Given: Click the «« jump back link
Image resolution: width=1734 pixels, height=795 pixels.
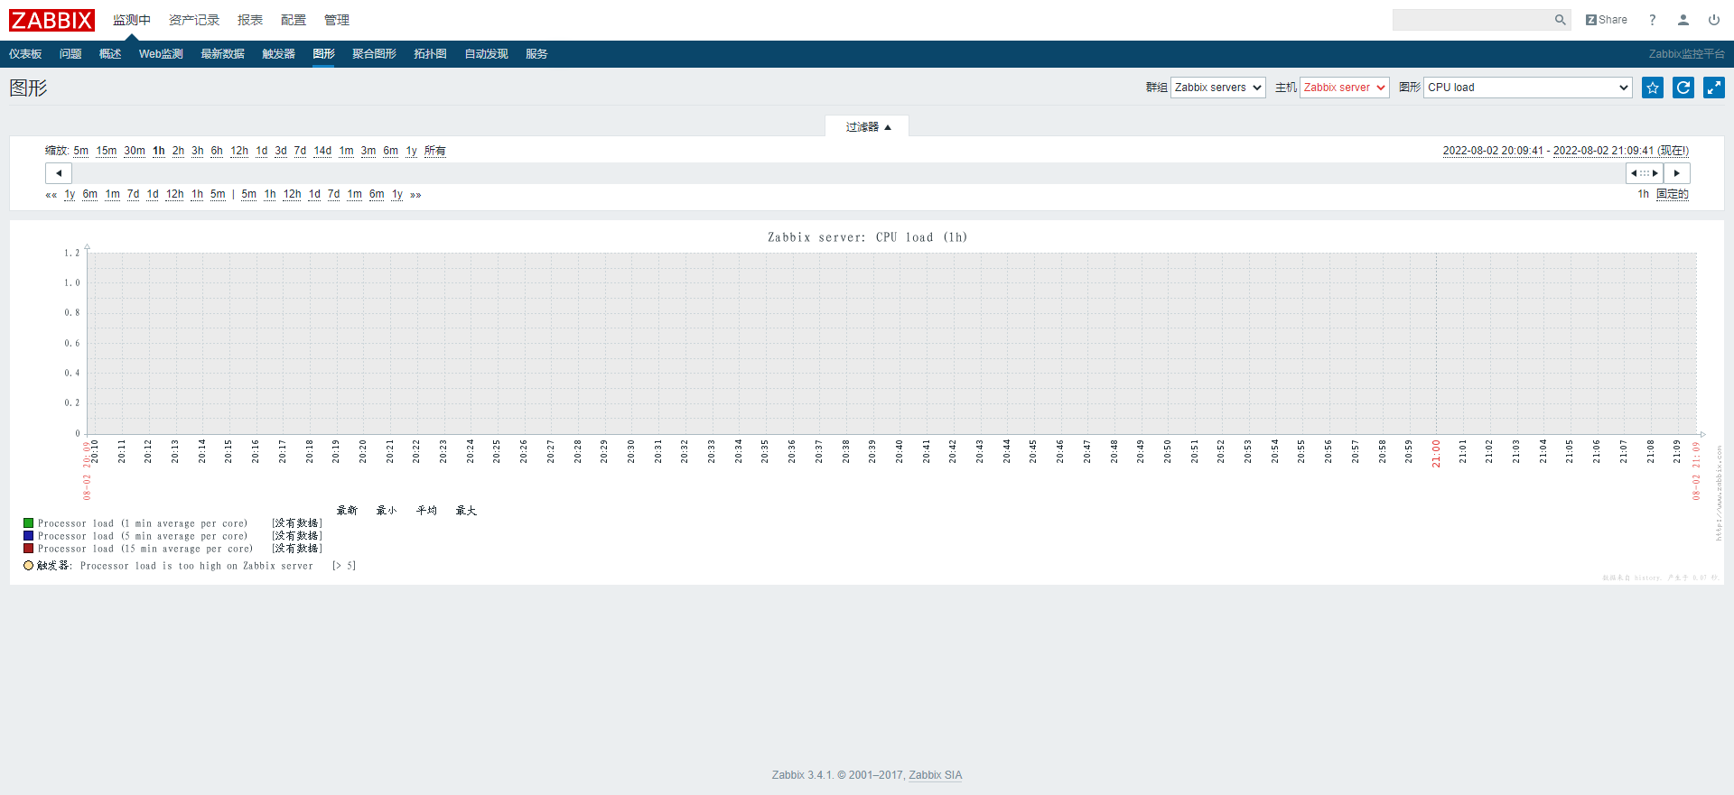Looking at the screenshot, I should click(x=51, y=195).
